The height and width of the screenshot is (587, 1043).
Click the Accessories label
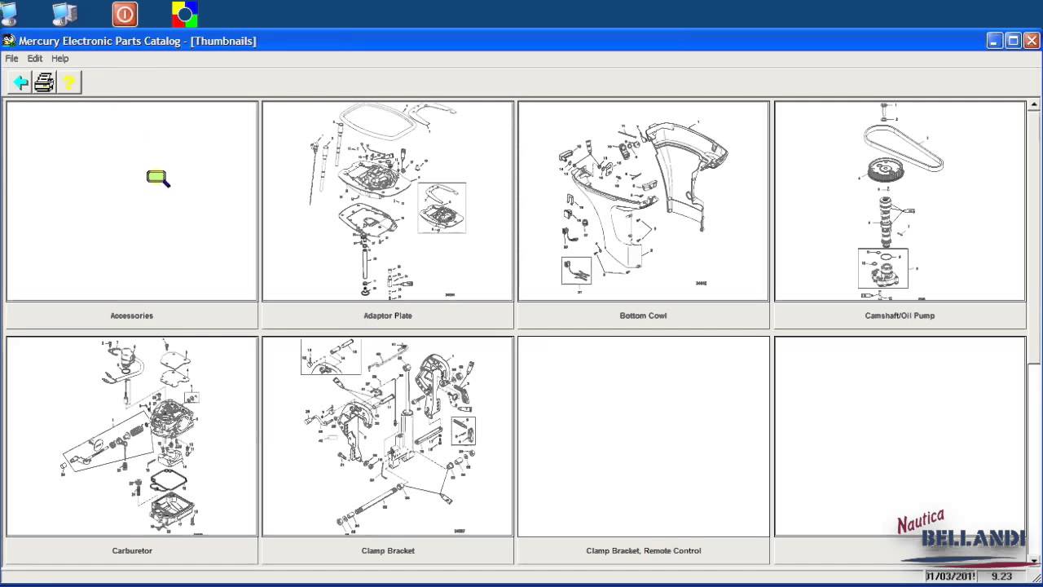coord(132,316)
